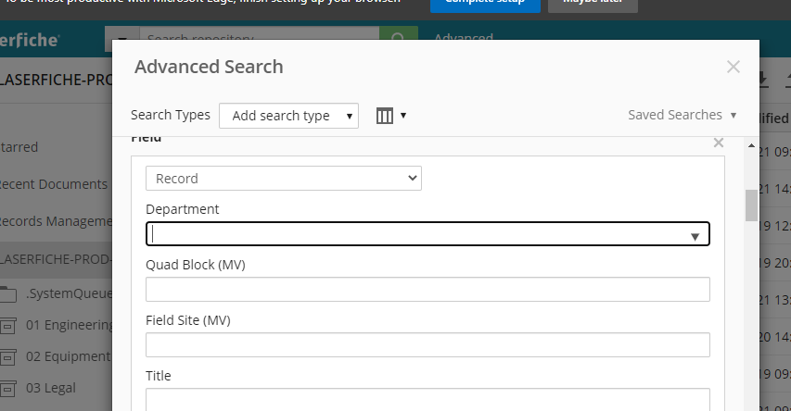Click the green search magnifier button
This screenshot has height=411, width=791.
click(x=398, y=38)
